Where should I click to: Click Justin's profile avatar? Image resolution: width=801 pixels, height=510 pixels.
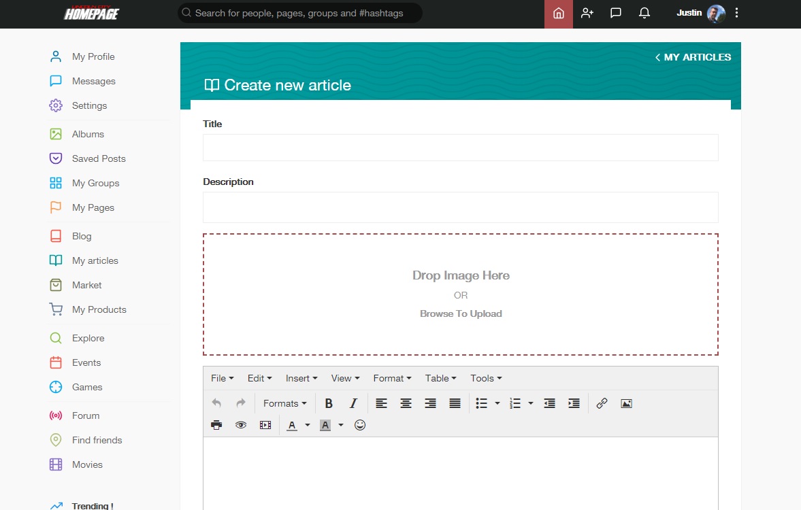716,14
